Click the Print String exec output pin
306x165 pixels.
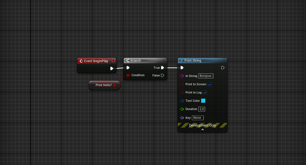coord(223,68)
